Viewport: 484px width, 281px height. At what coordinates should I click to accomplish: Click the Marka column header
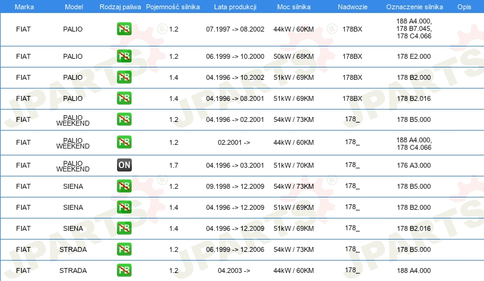pyautogui.click(x=24, y=7)
